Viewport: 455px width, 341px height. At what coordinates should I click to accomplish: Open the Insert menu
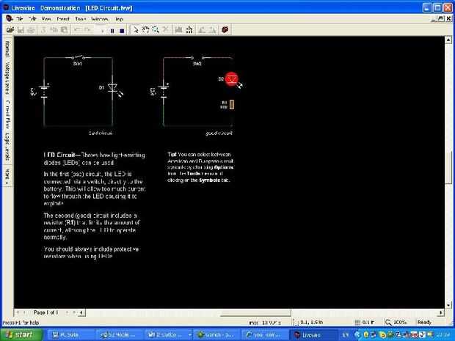pos(63,19)
